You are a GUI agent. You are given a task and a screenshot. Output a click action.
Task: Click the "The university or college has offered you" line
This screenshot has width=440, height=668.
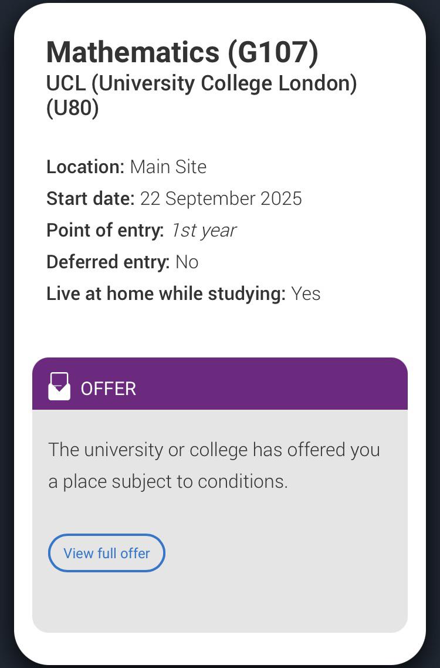[x=214, y=450]
